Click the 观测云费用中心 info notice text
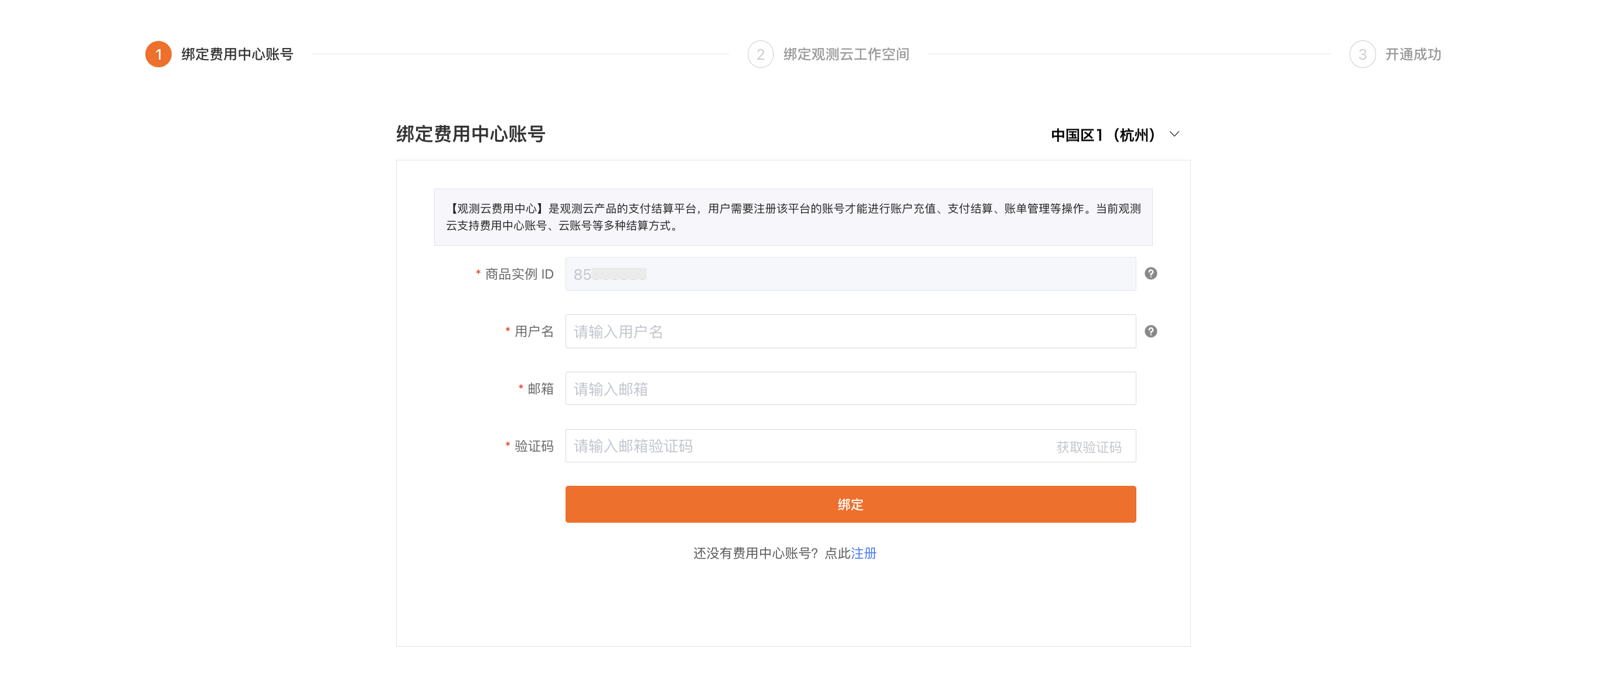 (793, 217)
